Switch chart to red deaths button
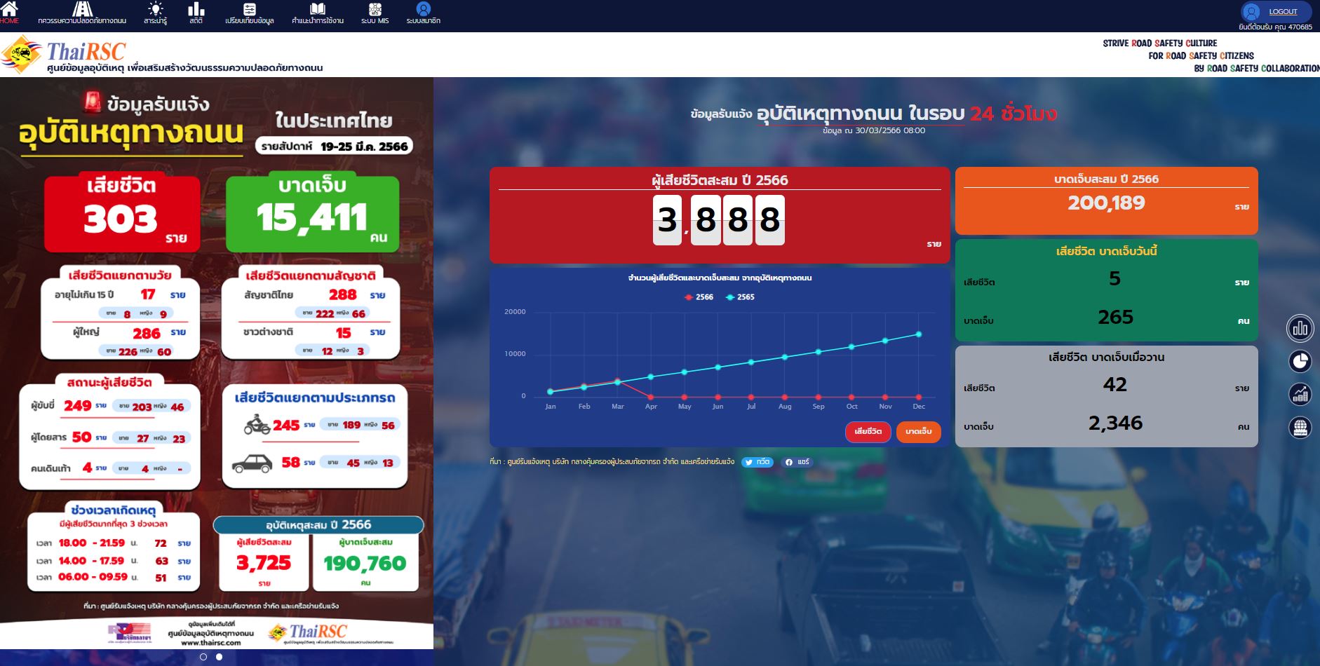This screenshot has width=1320, height=666. click(868, 432)
